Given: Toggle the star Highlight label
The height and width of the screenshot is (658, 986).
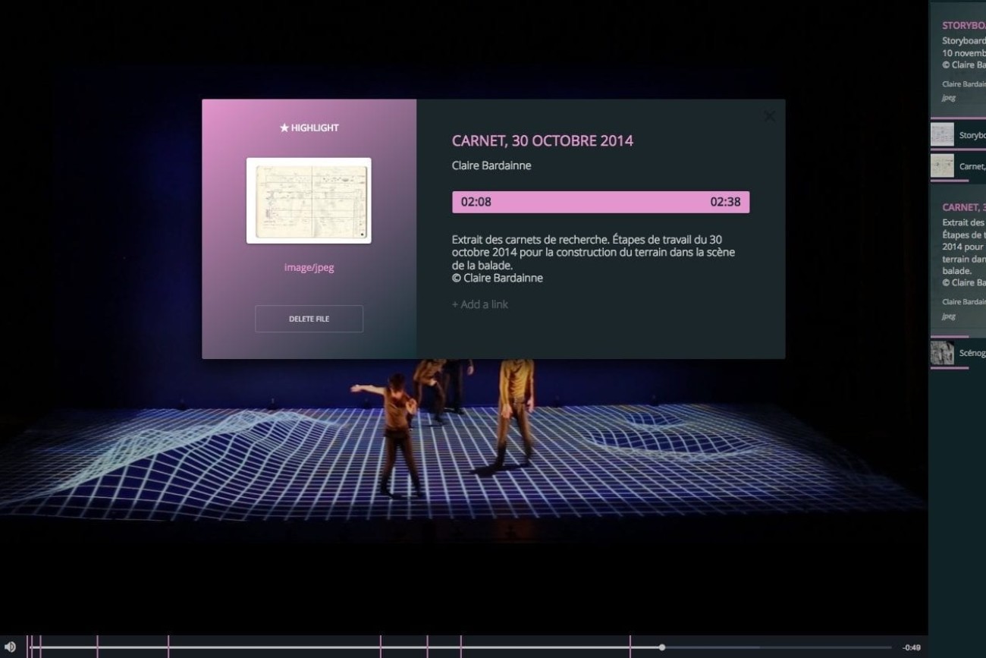Looking at the screenshot, I should tap(309, 128).
